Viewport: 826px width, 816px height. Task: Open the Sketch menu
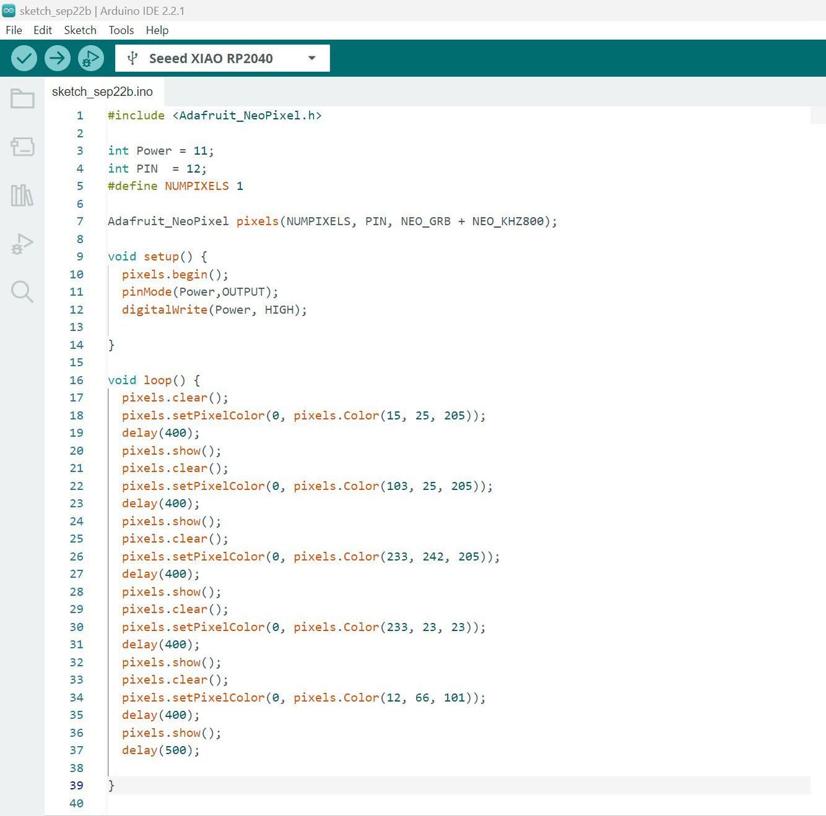(x=80, y=30)
